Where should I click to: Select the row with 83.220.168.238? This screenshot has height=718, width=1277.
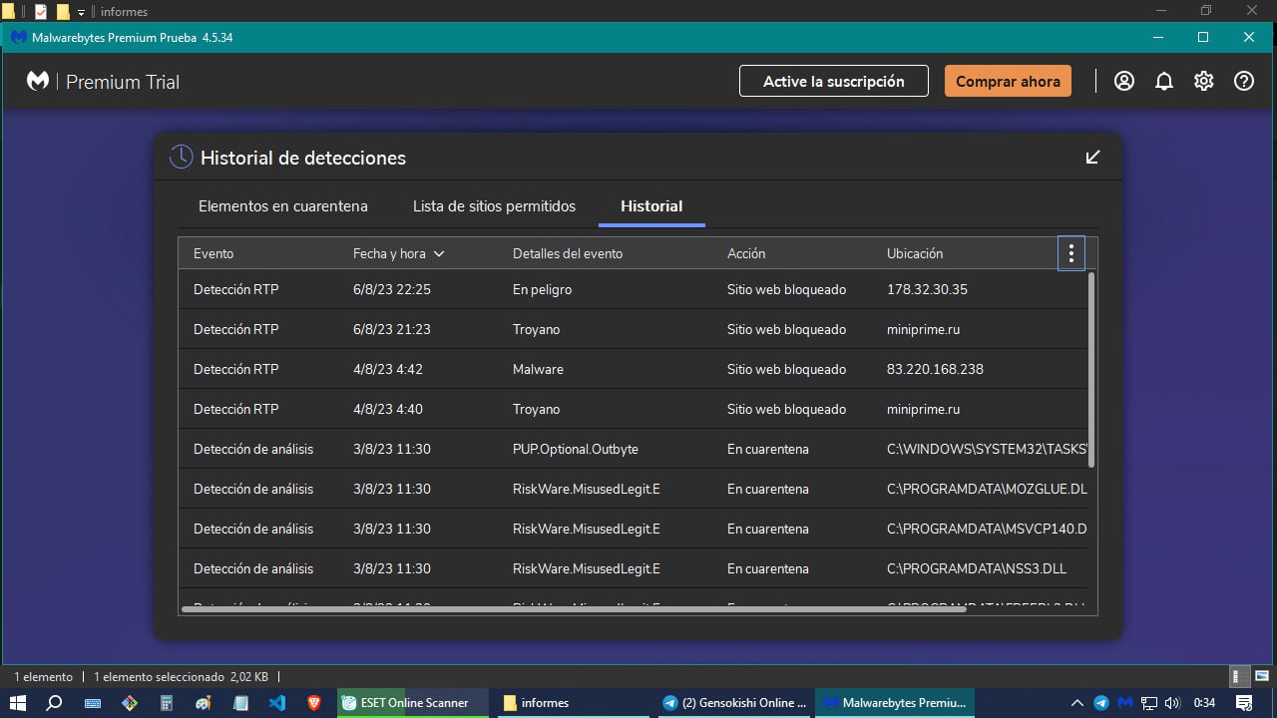(x=633, y=369)
